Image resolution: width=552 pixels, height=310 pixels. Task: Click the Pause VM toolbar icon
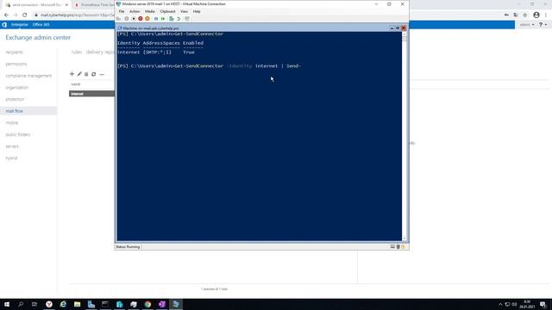tap(156, 19)
